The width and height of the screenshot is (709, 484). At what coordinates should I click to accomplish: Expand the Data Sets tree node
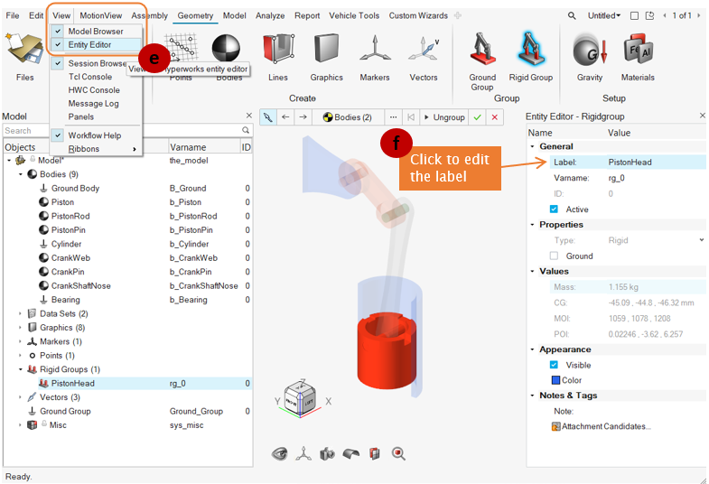coord(21,313)
